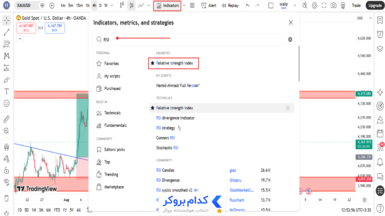Choose the bars chart style icon
This screenshot has height=216, width=385.
122,5
